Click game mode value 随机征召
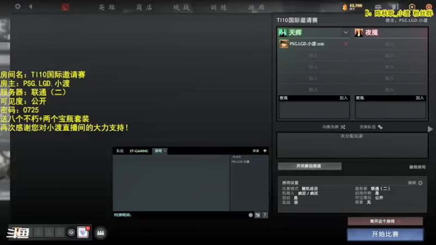 point(310,188)
